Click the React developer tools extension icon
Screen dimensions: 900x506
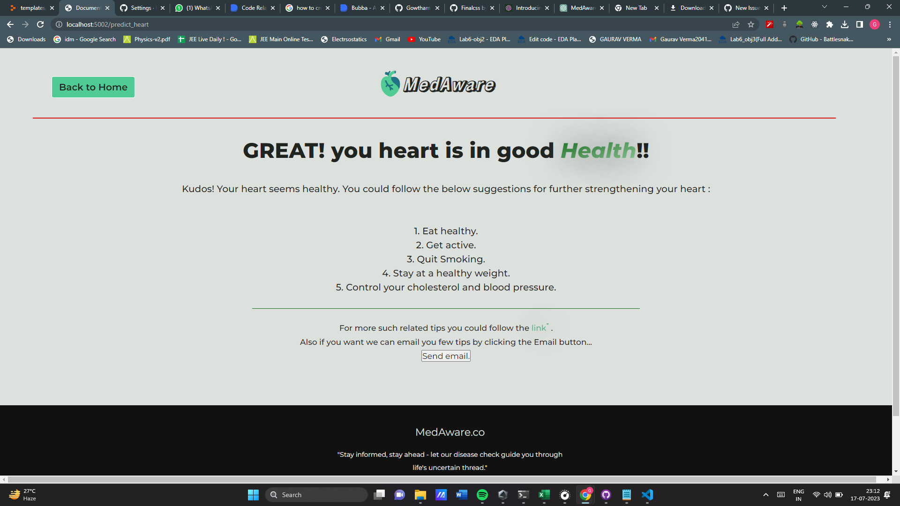(815, 24)
